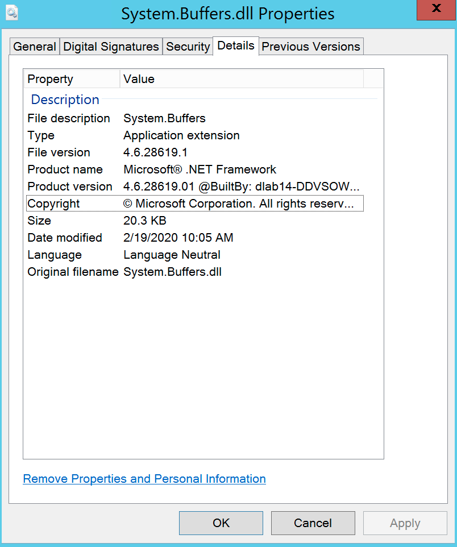
Task: Dismiss the dialog with Cancel
Action: pos(313,523)
